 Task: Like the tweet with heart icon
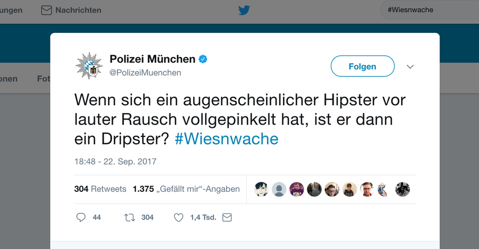(178, 218)
